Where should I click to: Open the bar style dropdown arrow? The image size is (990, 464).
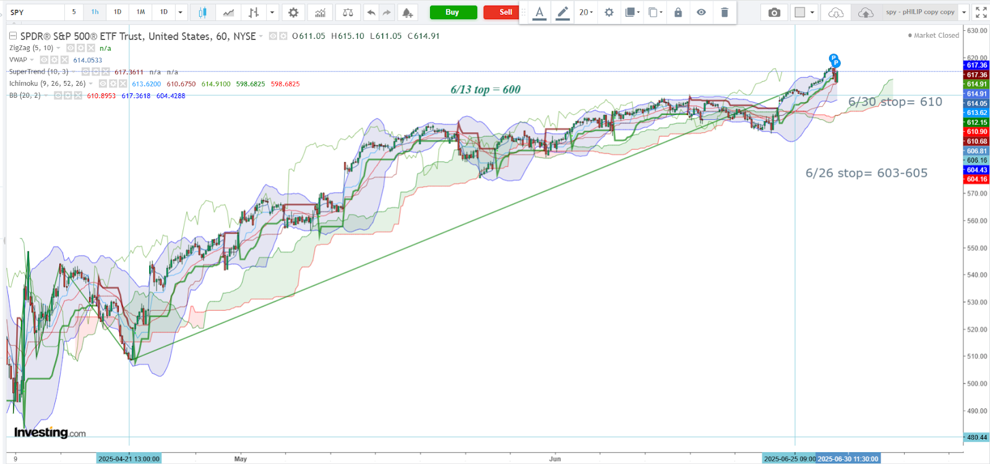272,12
